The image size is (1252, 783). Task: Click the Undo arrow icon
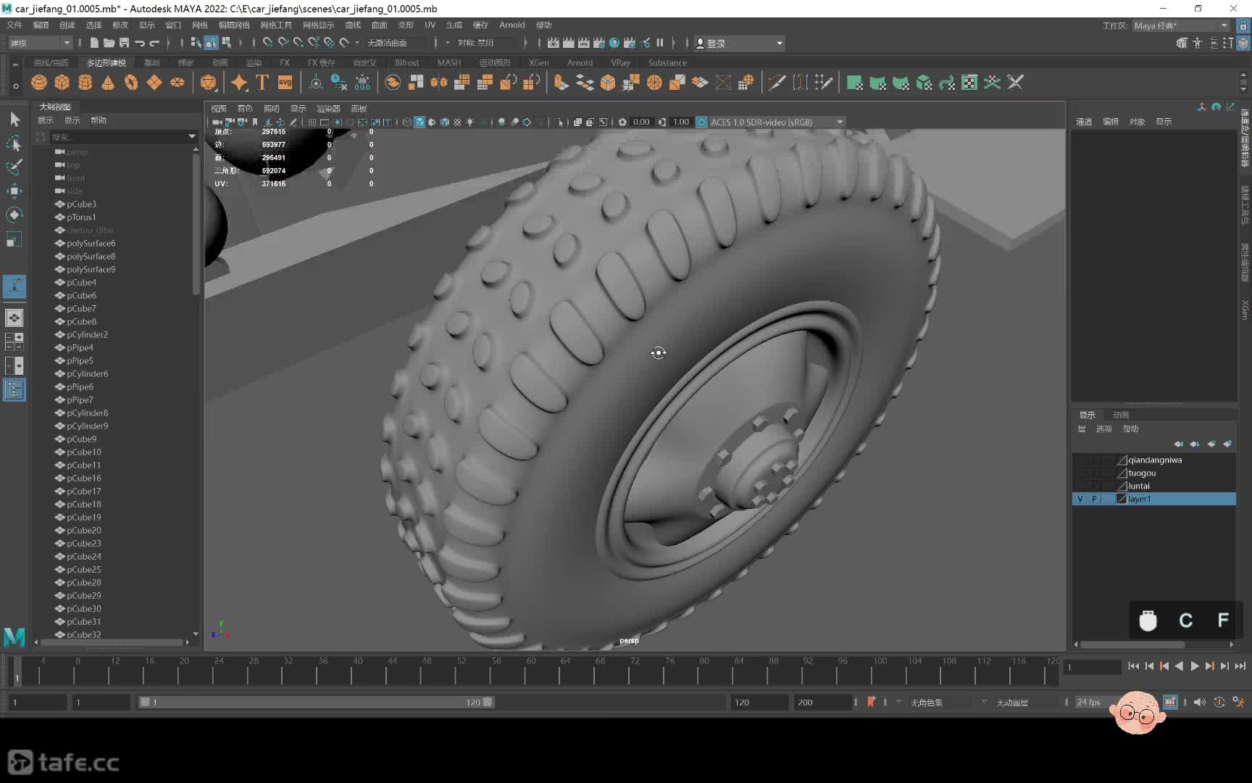(139, 43)
